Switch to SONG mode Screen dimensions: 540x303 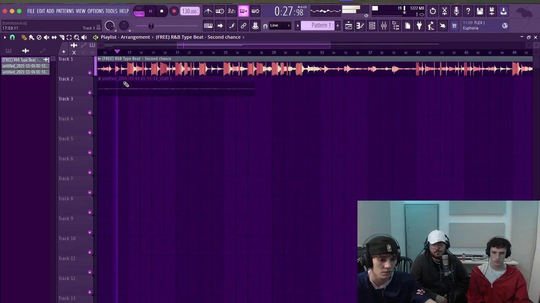[x=139, y=13]
